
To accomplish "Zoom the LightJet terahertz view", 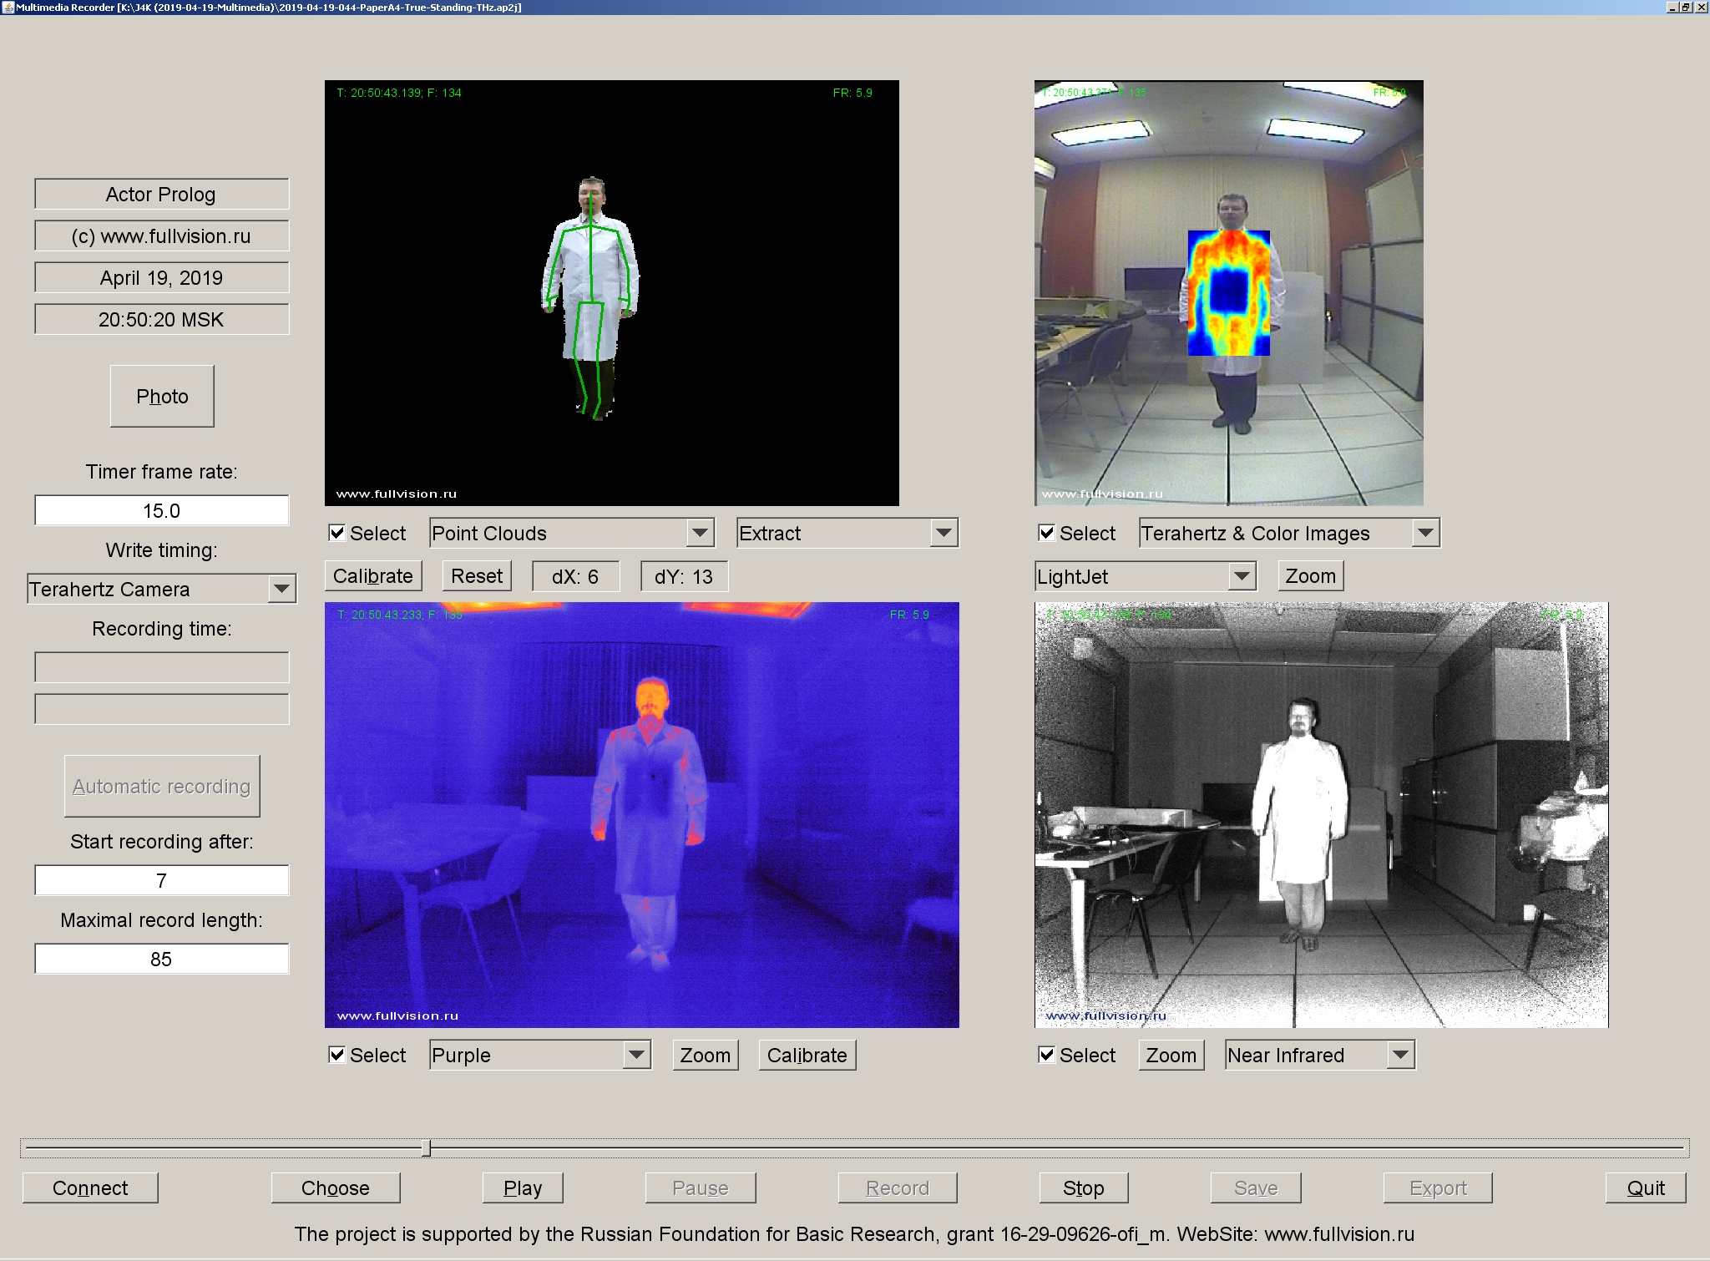I will pos(1309,575).
